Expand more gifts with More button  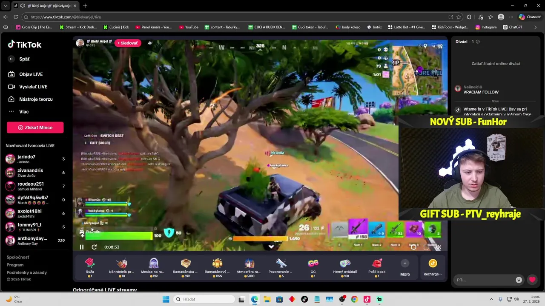405,268
